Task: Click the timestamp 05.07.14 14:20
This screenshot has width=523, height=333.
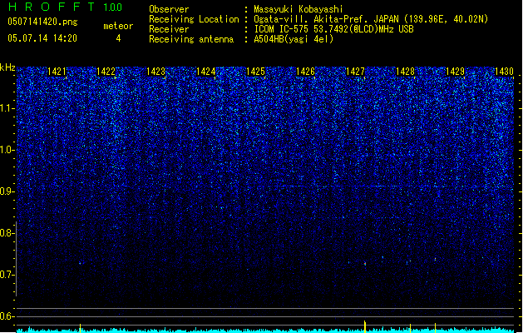Action: 42,38
